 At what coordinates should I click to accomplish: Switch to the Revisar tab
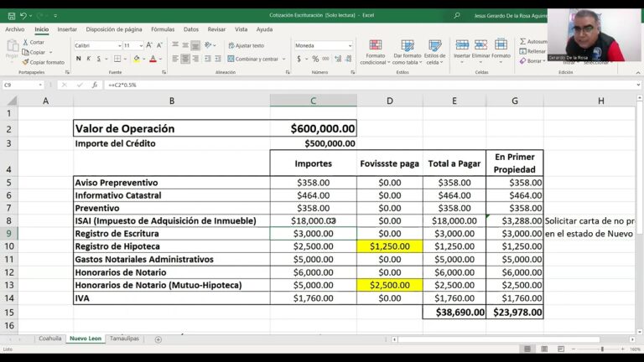click(216, 29)
